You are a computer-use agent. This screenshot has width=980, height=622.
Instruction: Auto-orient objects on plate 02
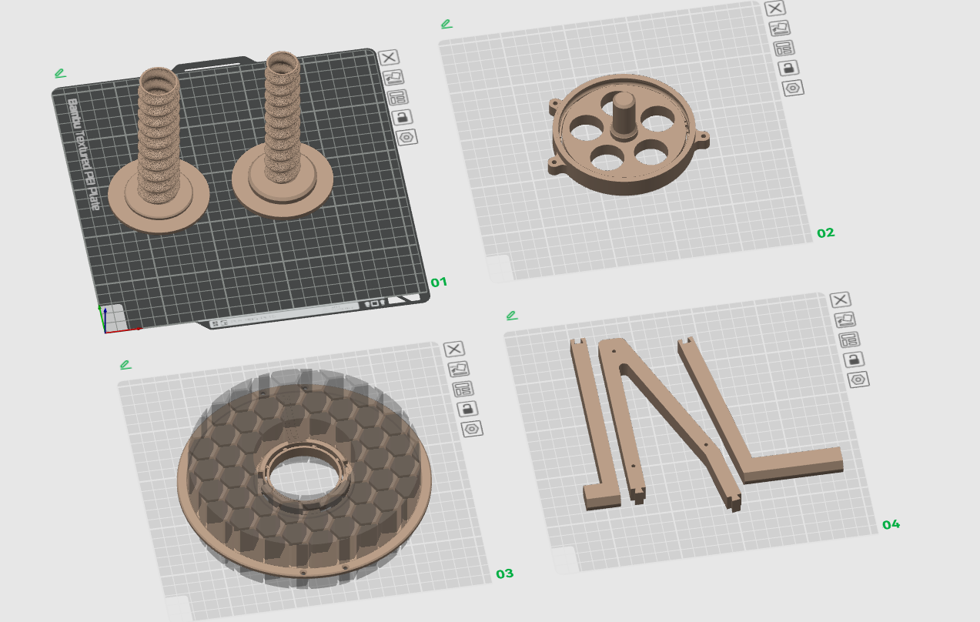(x=780, y=28)
